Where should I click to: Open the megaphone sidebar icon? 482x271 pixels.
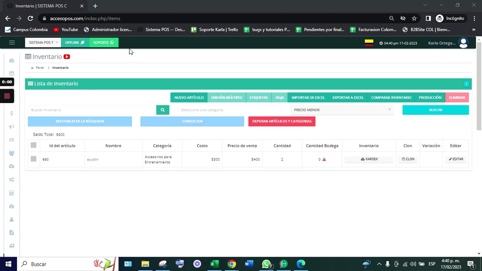[x=12, y=127]
